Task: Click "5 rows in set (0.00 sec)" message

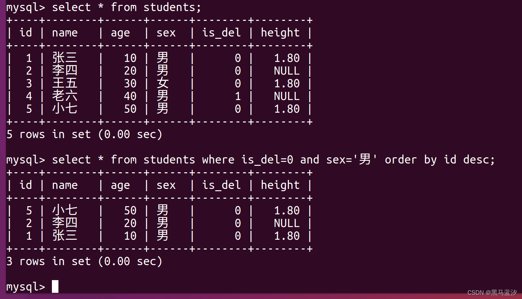Action: [x=84, y=135]
